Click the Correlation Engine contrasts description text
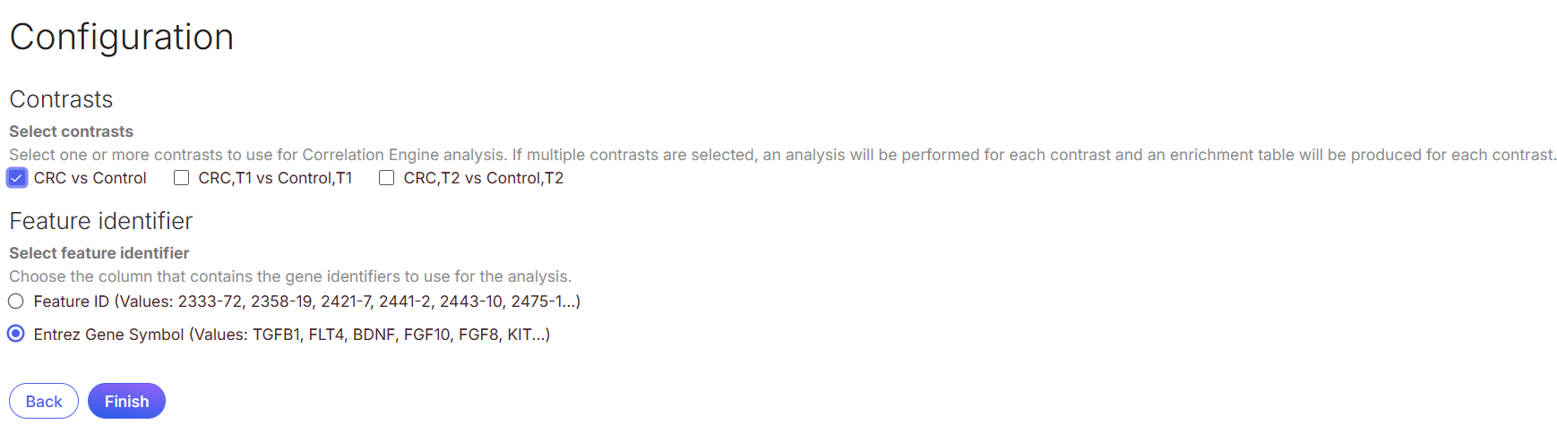This screenshot has height=433, width=1557. point(782,155)
